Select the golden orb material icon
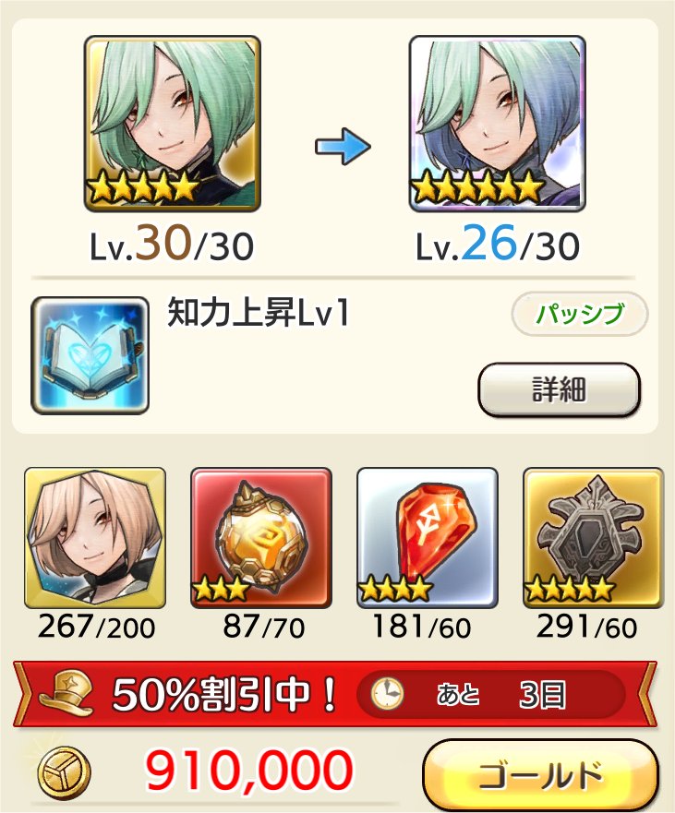 (261, 538)
